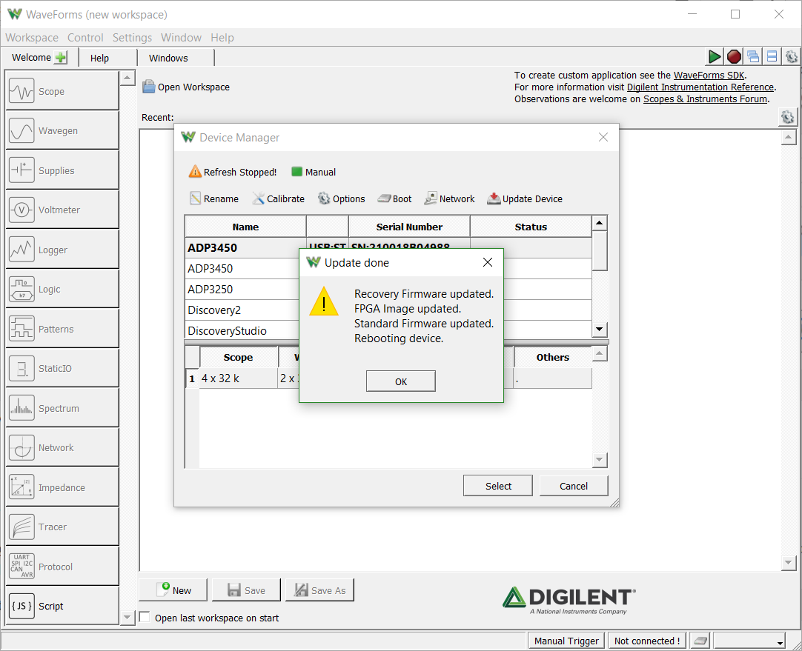
Task: Open the Wavegen instrument
Action: tap(62, 131)
